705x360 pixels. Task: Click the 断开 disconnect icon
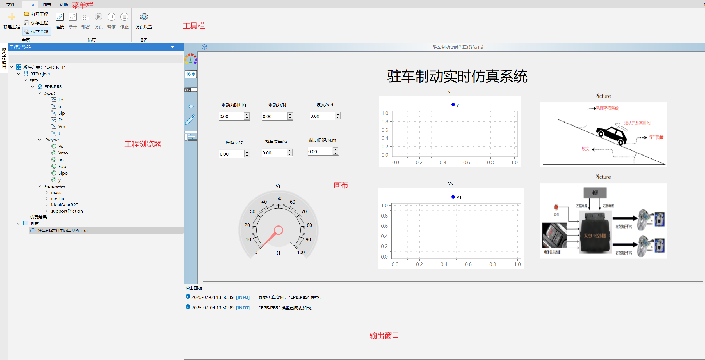tap(73, 17)
